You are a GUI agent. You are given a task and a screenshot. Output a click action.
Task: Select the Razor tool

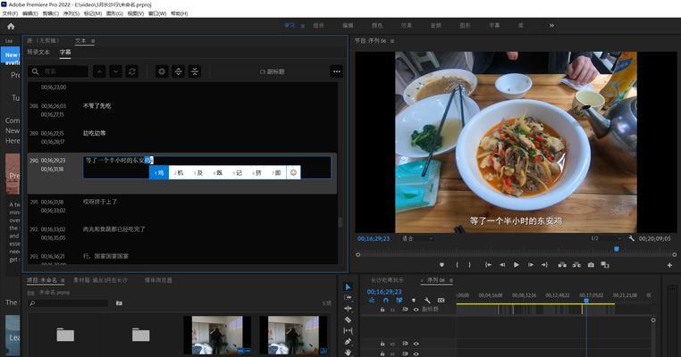coord(348,320)
